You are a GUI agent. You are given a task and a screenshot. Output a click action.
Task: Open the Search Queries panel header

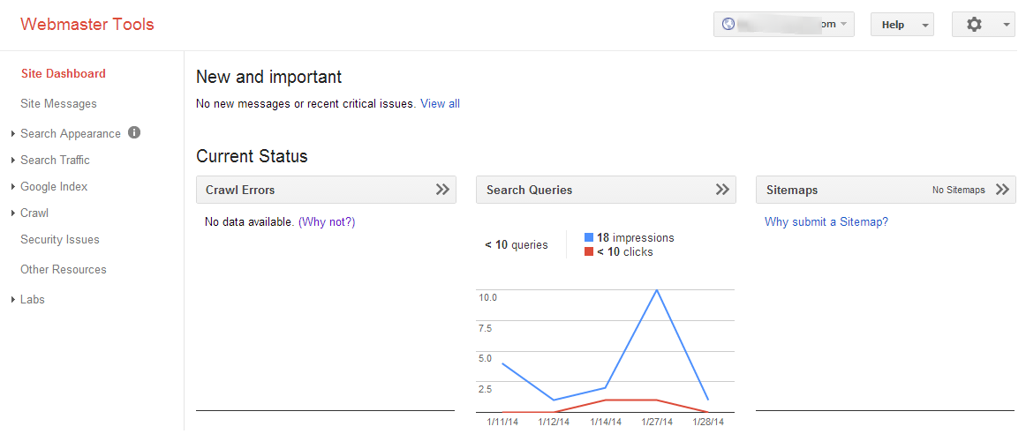(606, 190)
